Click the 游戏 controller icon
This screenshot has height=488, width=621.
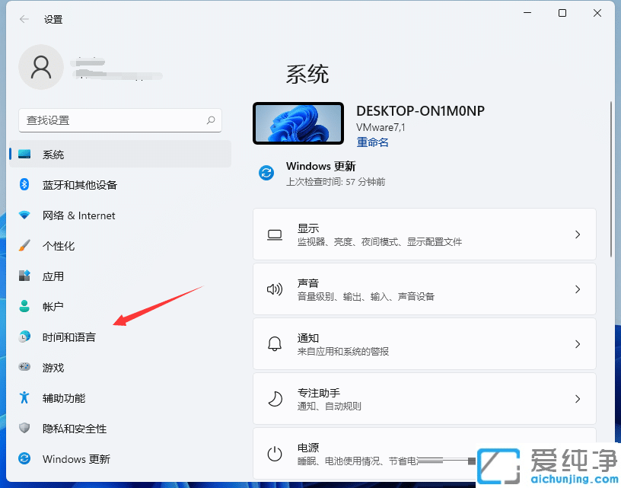coord(24,367)
